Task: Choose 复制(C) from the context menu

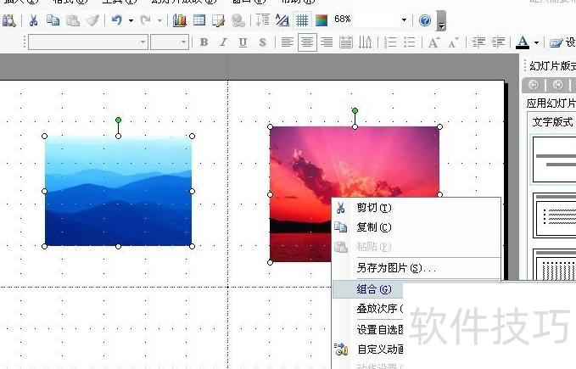Action: pyautogui.click(x=417, y=227)
